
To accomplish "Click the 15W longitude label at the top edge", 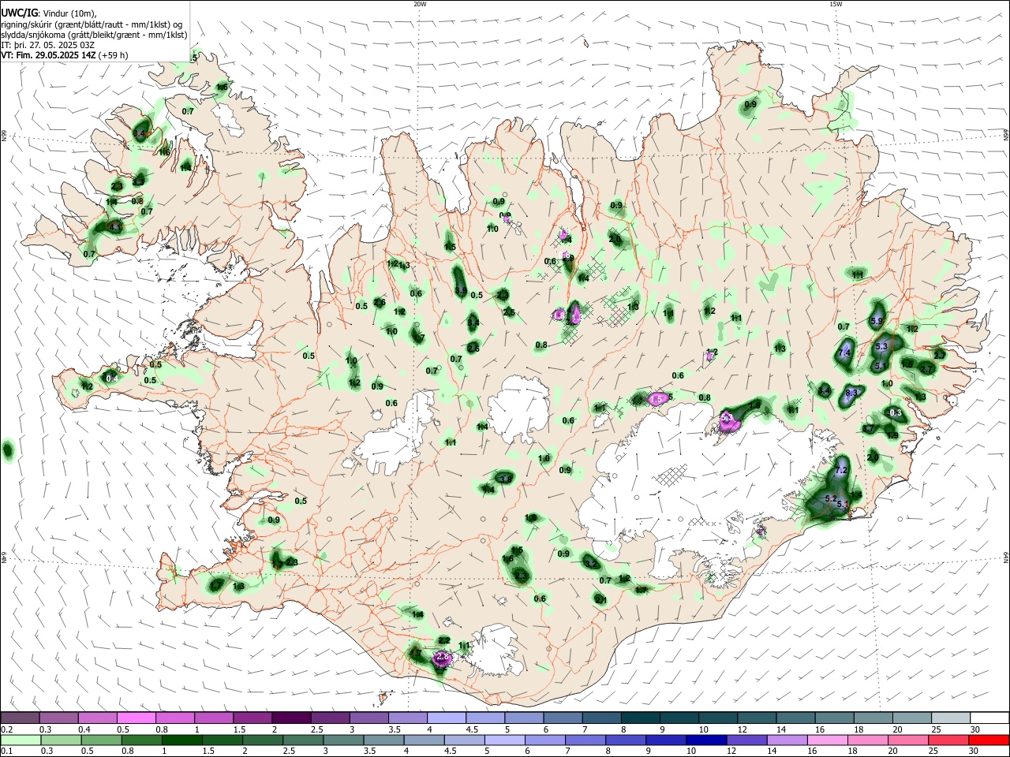I will point(836,4).
